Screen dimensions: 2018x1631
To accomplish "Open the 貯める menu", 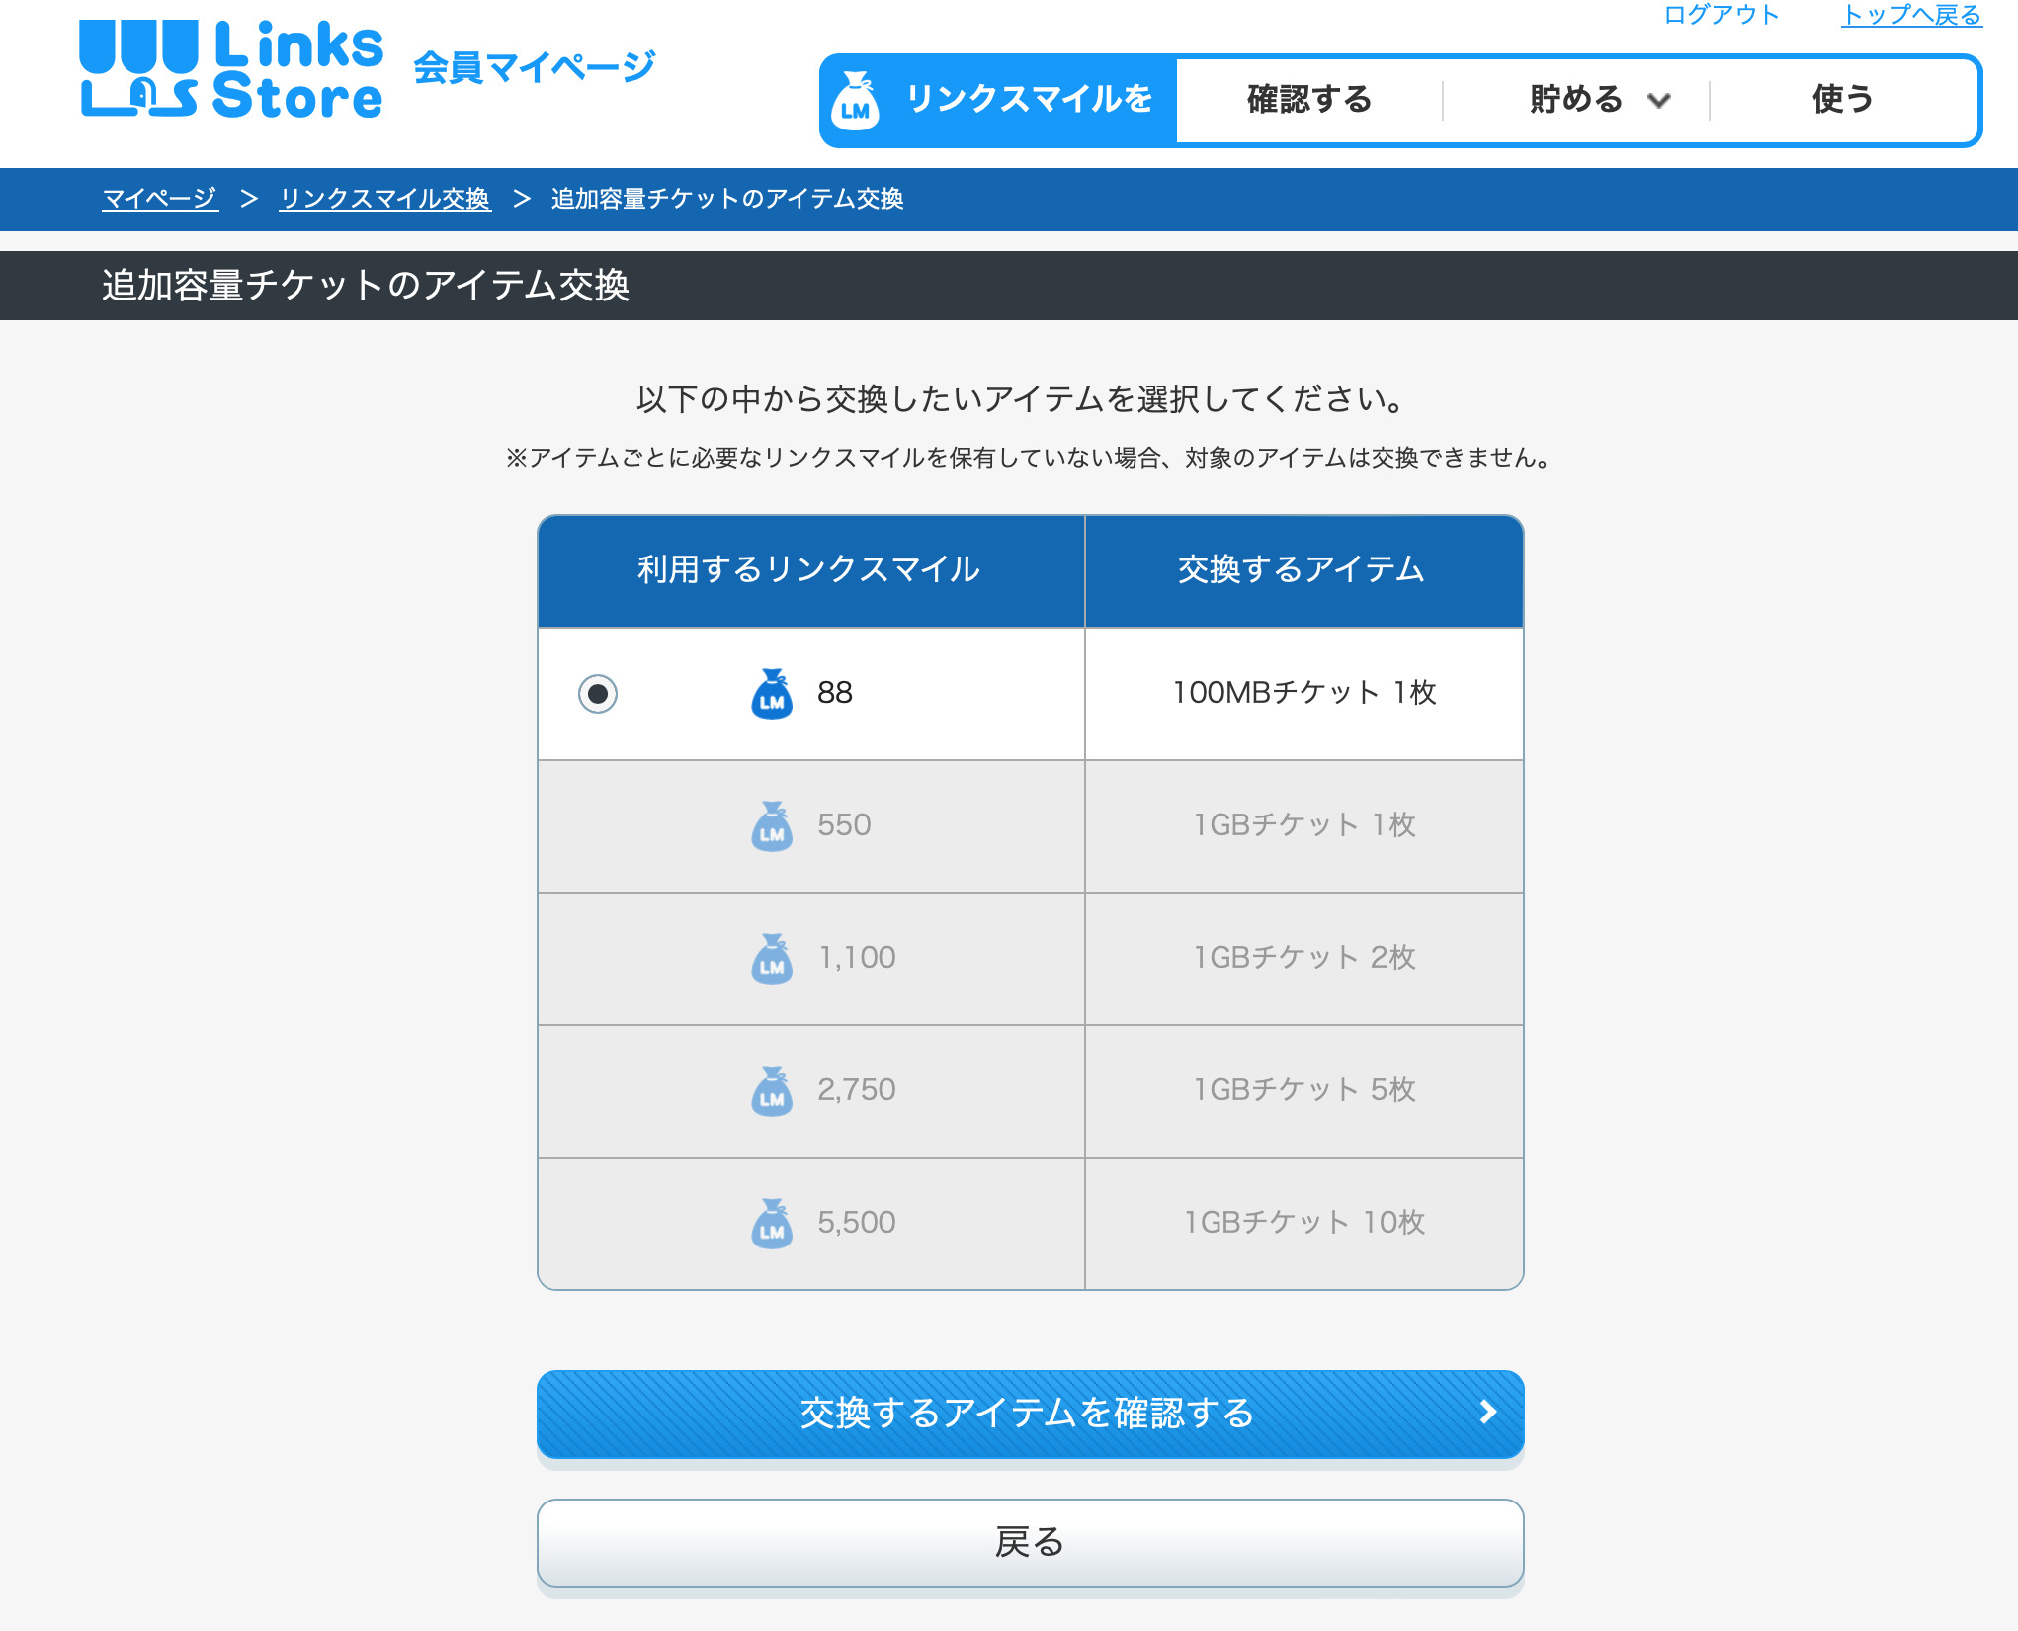I will (x=1575, y=100).
